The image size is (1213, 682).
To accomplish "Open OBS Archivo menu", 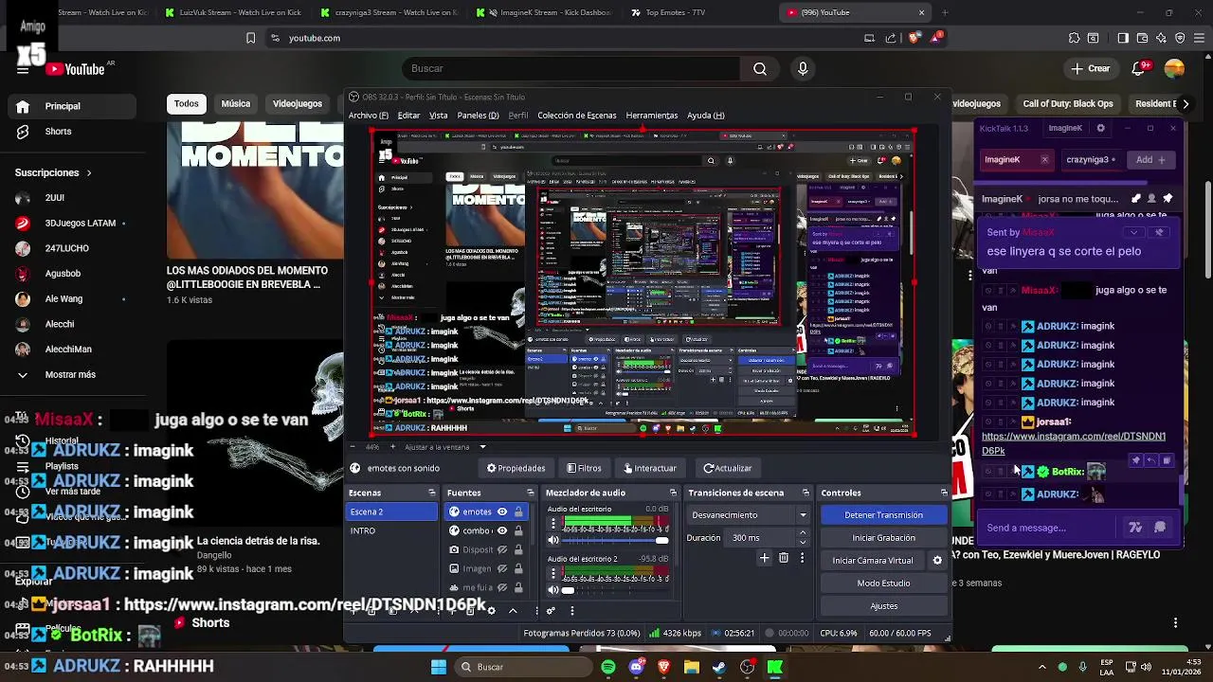I will tap(369, 116).
